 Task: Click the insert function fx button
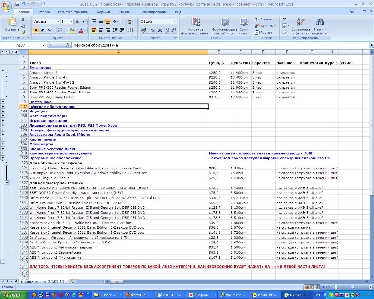pyautogui.click(x=68, y=45)
